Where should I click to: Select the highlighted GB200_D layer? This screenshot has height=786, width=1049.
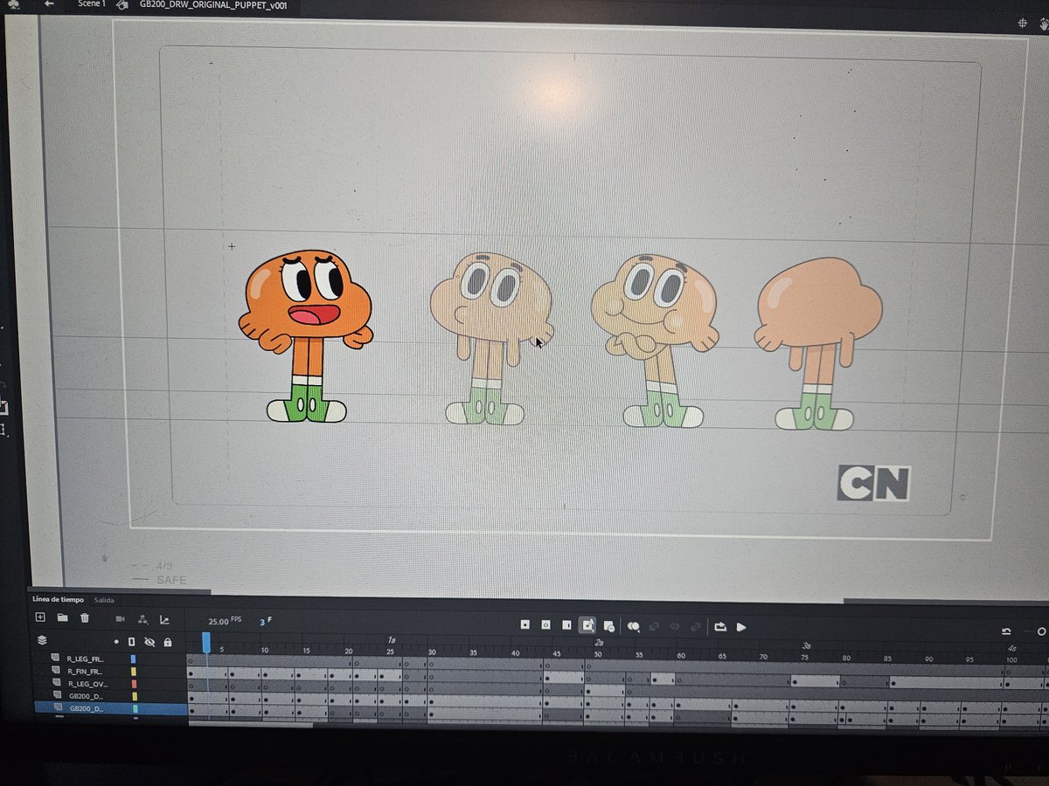coord(87,709)
